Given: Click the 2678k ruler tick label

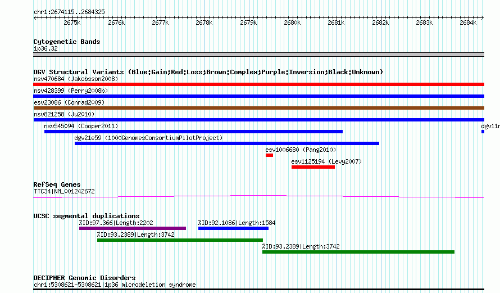Looking at the screenshot, I should coord(204,22).
